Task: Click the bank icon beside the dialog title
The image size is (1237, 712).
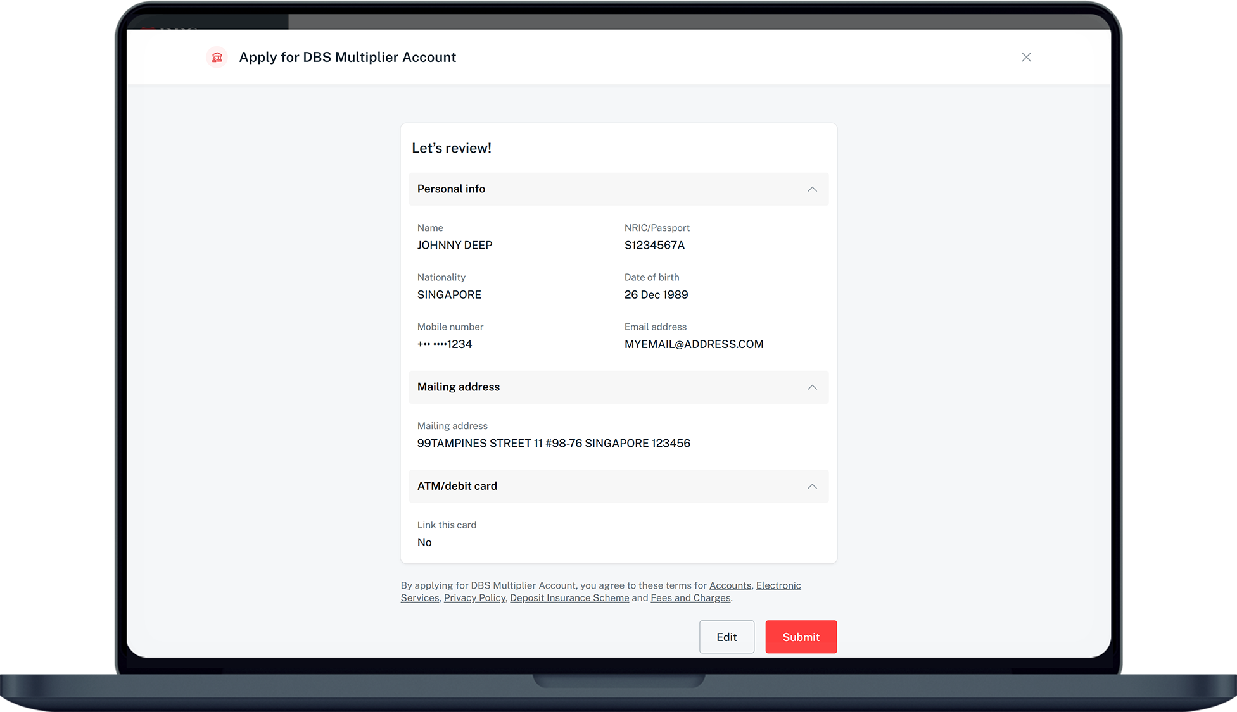Action: click(217, 57)
